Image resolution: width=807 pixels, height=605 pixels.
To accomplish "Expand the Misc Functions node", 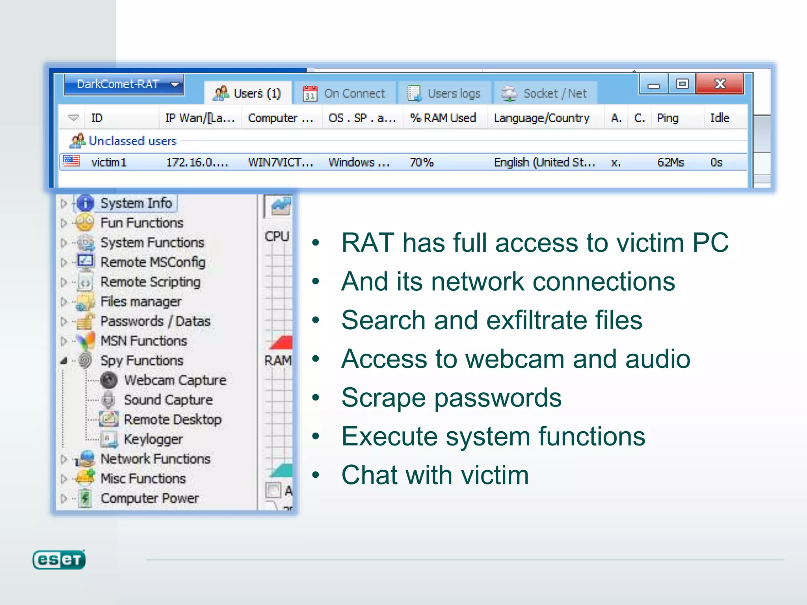I will pos(64,479).
